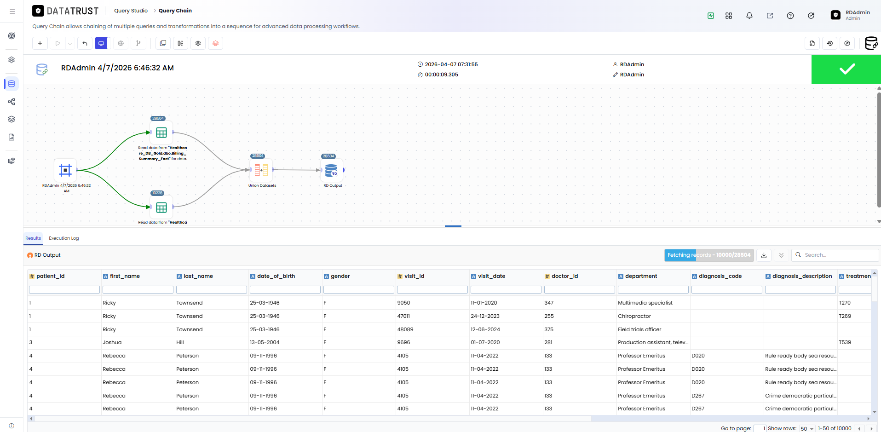This screenshot has height=432, width=881.
Task: Click the DATATRUST logo
Action: (65, 11)
